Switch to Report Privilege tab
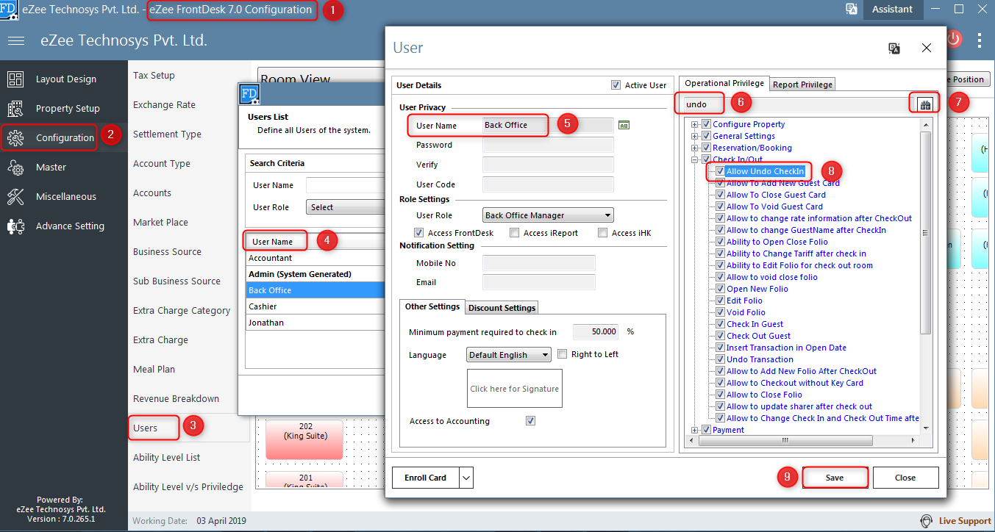995x532 pixels. (802, 85)
